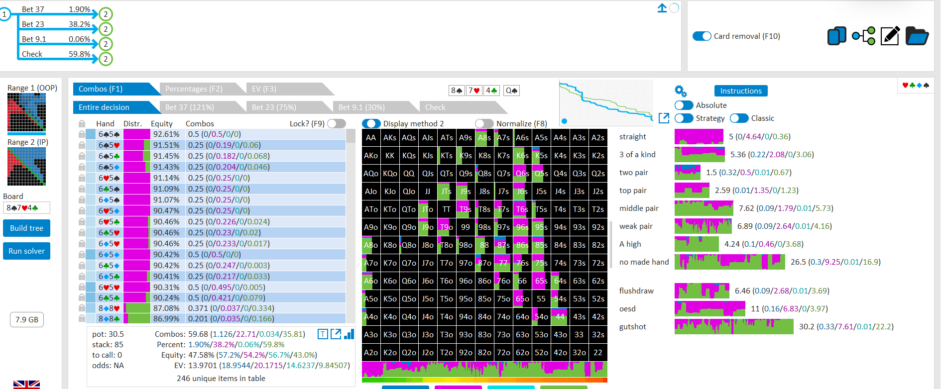The image size is (941, 389).
Task: Toggle the Strategy switch
Action: (x=684, y=118)
